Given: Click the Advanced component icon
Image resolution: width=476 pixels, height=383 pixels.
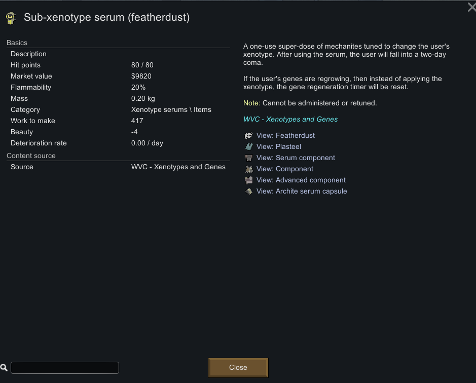Looking at the screenshot, I should click(248, 180).
